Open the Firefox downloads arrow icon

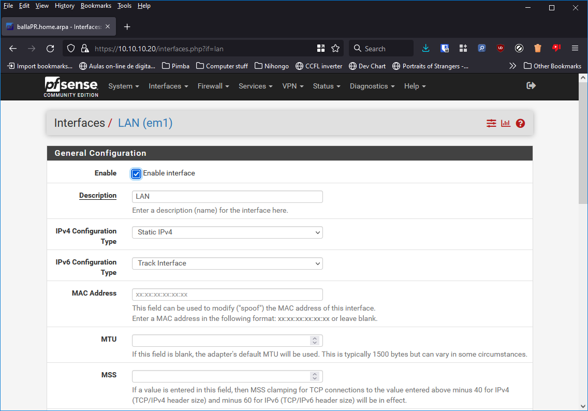425,49
